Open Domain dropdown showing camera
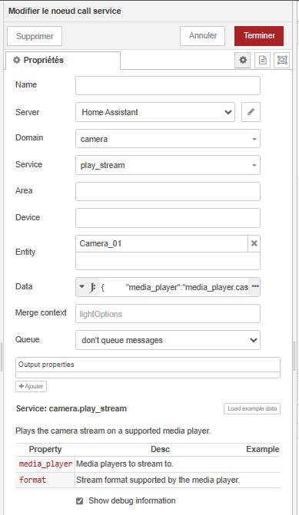The height and width of the screenshot is (515, 299). [x=168, y=139]
